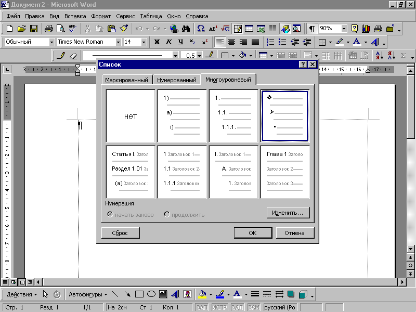Click highlight color marker on formatting toolbar

coord(340,42)
